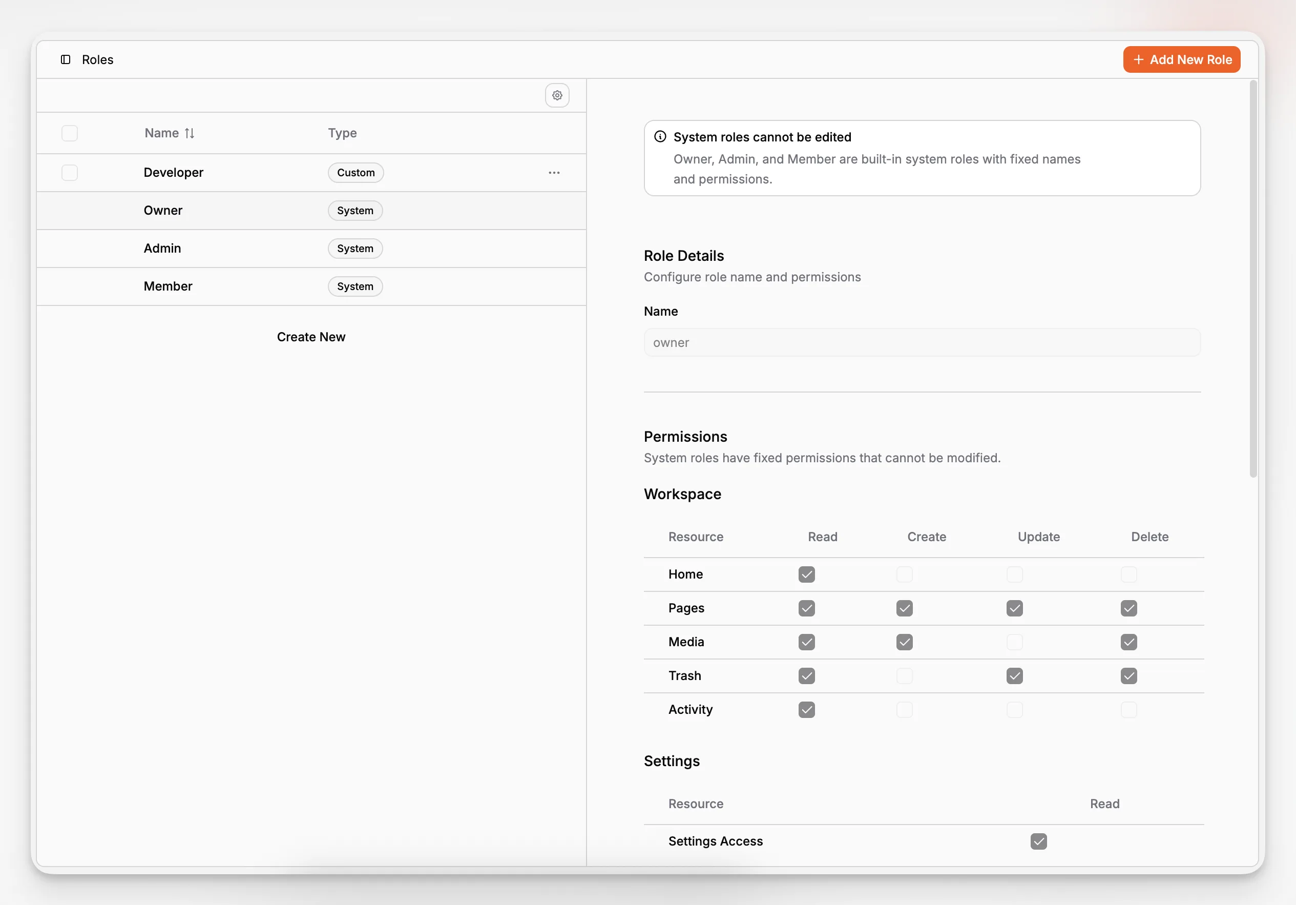Image resolution: width=1296 pixels, height=905 pixels.
Task: Click the role Name input field
Action: pyautogui.click(x=922, y=343)
